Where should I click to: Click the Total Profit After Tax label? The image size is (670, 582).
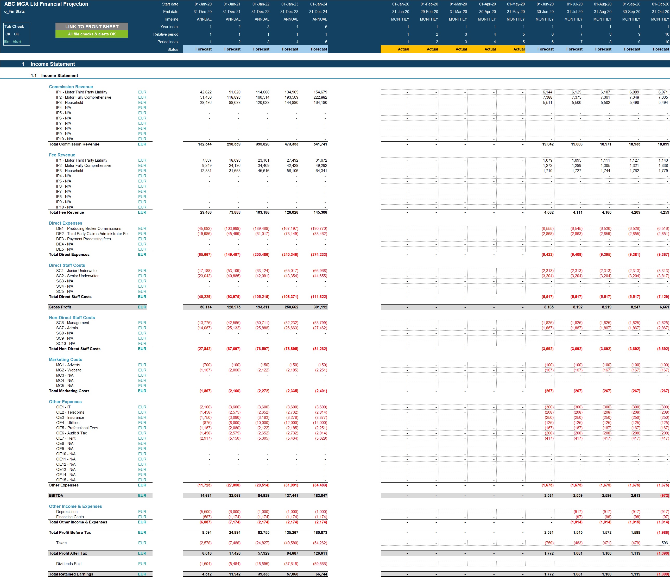68,553
